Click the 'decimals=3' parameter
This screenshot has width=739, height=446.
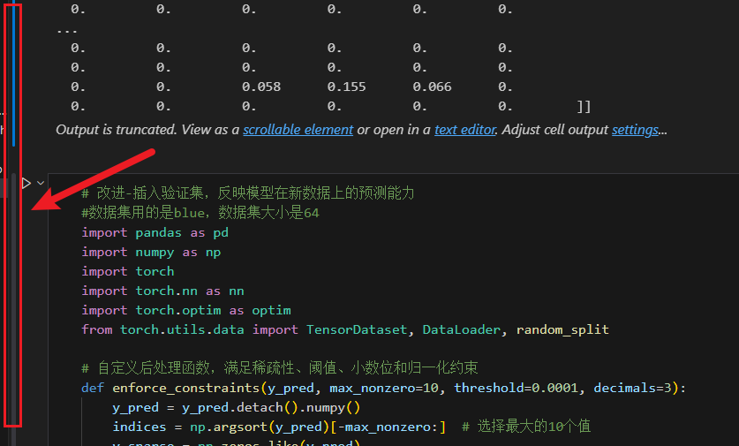pyautogui.click(x=632, y=388)
